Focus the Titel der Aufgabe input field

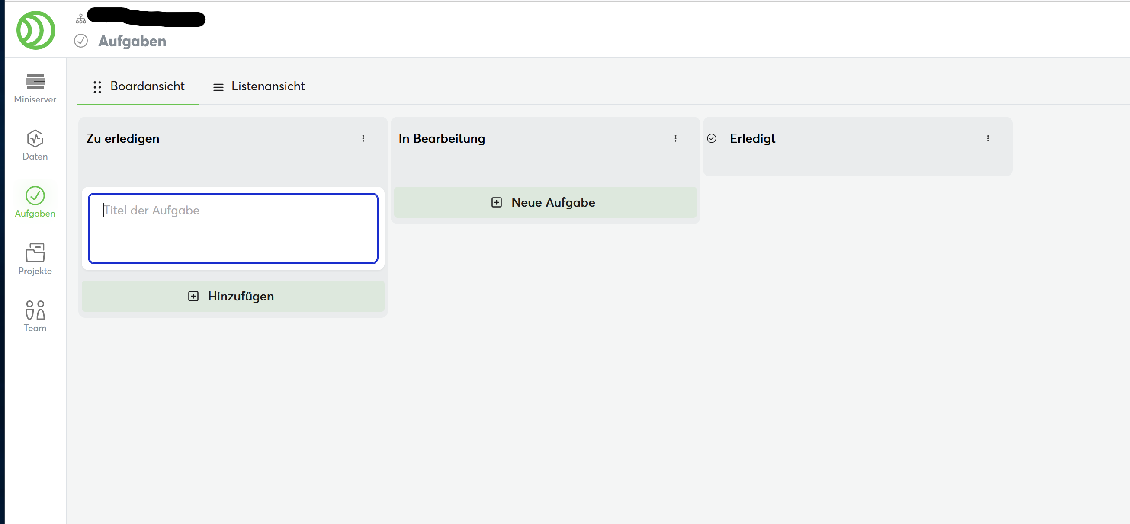coord(233,228)
